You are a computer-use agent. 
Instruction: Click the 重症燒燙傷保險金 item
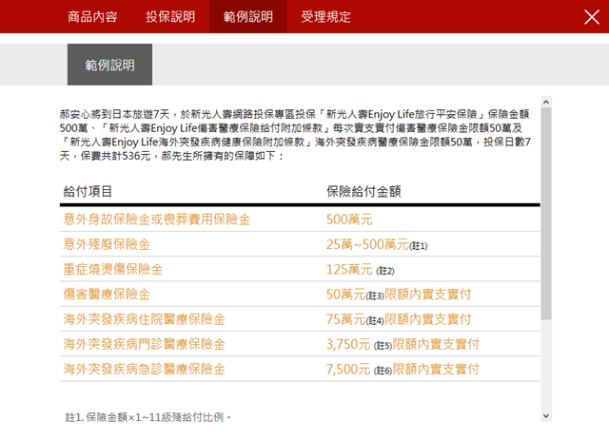click(x=113, y=269)
